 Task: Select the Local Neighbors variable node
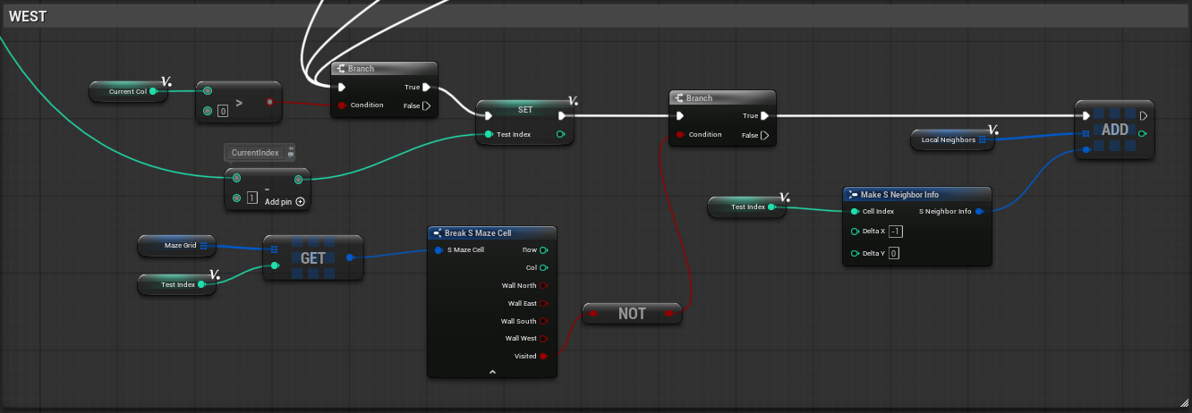[x=953, y=139]
